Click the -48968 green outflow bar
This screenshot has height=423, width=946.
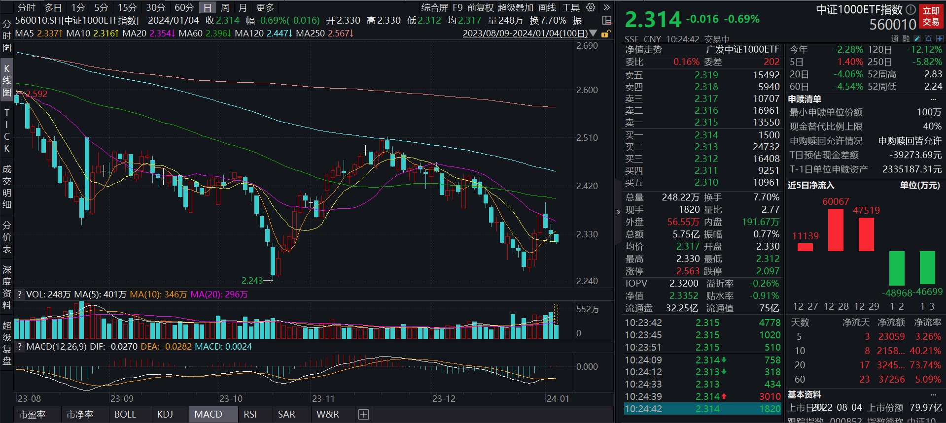[x=897, y=268]
